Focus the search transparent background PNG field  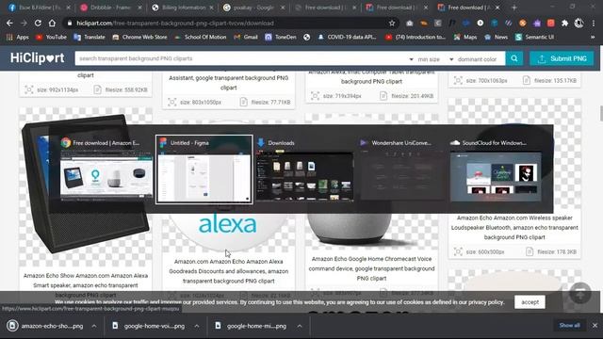pyautogui.click(x=241, y=58)
